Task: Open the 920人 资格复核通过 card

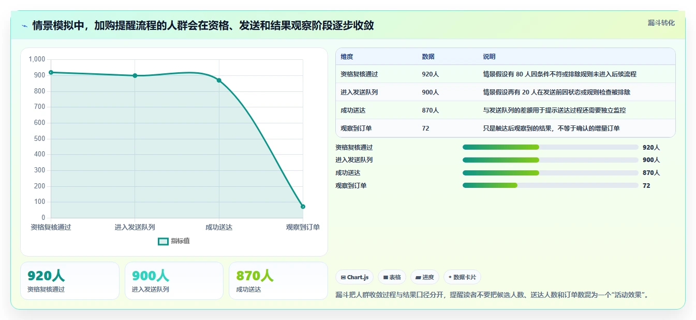Action: click(70, 281)
